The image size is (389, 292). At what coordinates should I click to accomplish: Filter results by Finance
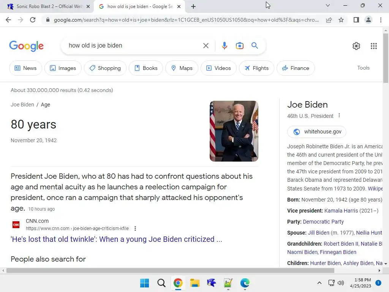[x=296, y=68]
